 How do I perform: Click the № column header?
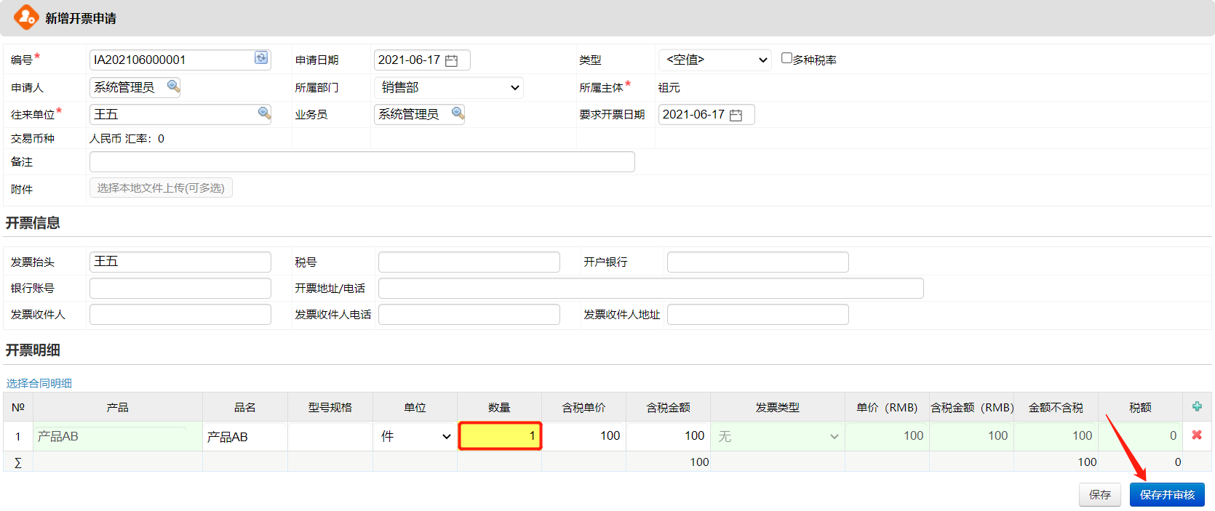click(18, 407)
